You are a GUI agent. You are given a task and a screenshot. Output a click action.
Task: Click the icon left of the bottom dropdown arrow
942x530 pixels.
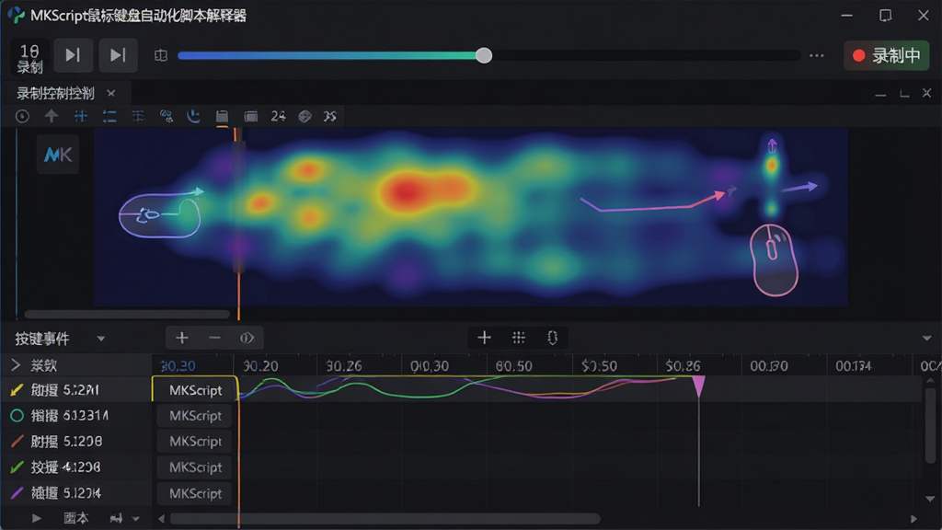(x=116, y=518)
